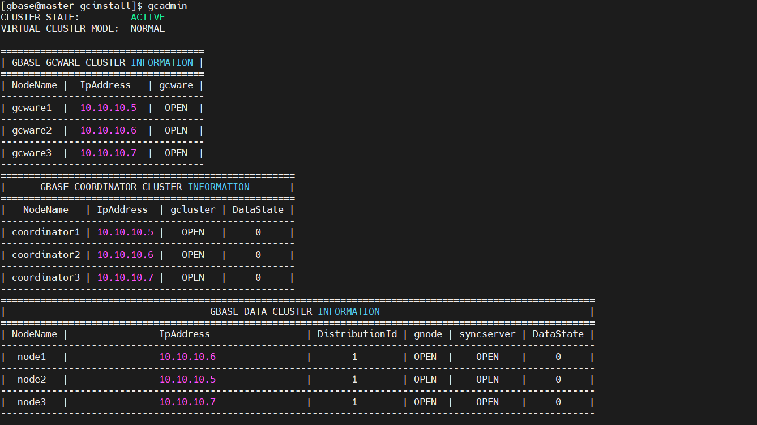
Task: Select the gcware1 node name
Action: click(x=31, y=108)
